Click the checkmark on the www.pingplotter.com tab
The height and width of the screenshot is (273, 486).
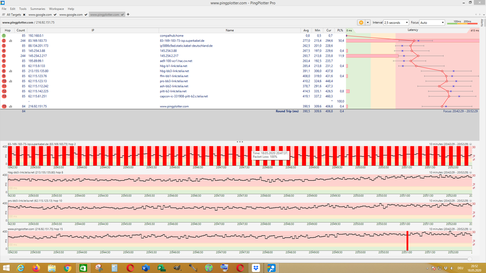123,15
